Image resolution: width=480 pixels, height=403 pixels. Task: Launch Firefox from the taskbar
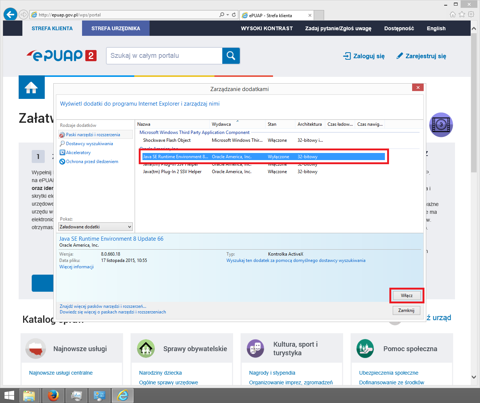click(53, 396)
